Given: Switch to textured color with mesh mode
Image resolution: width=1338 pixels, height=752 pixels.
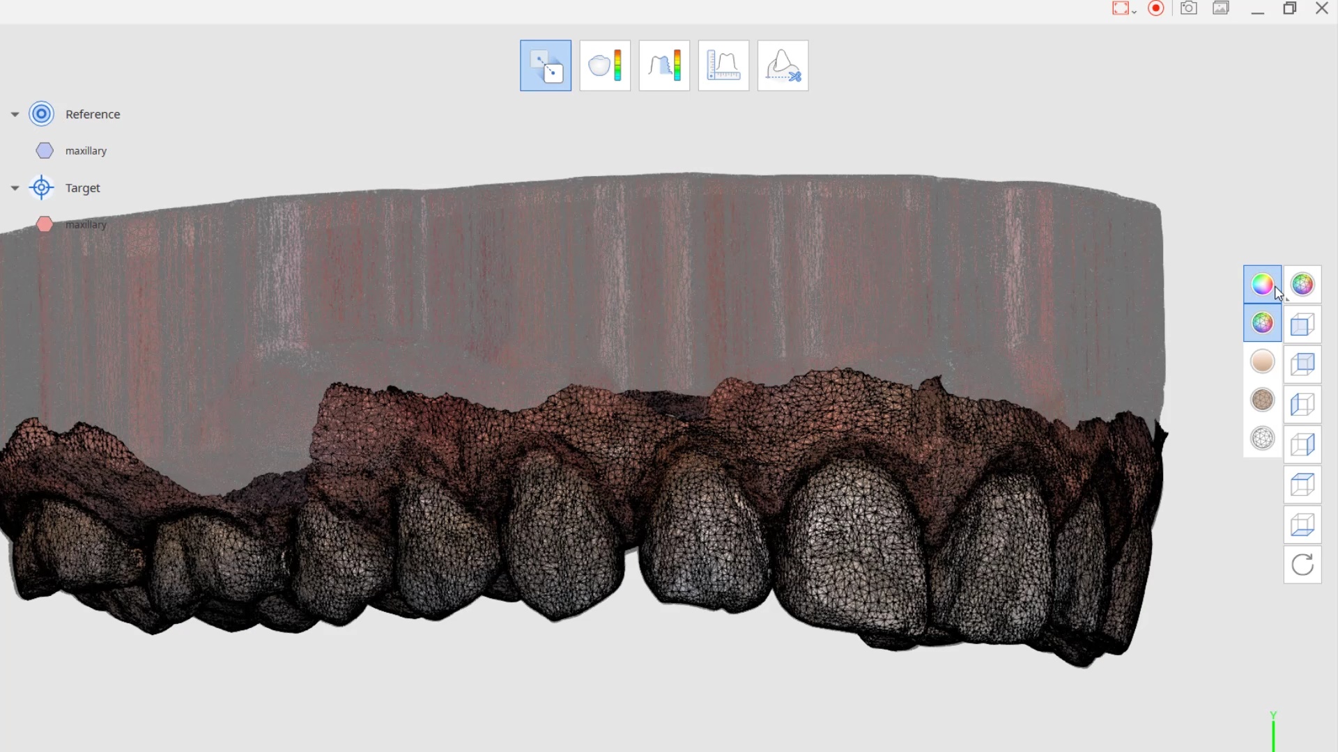Looking at the screenshot, I should click(x=1263, y=323).
